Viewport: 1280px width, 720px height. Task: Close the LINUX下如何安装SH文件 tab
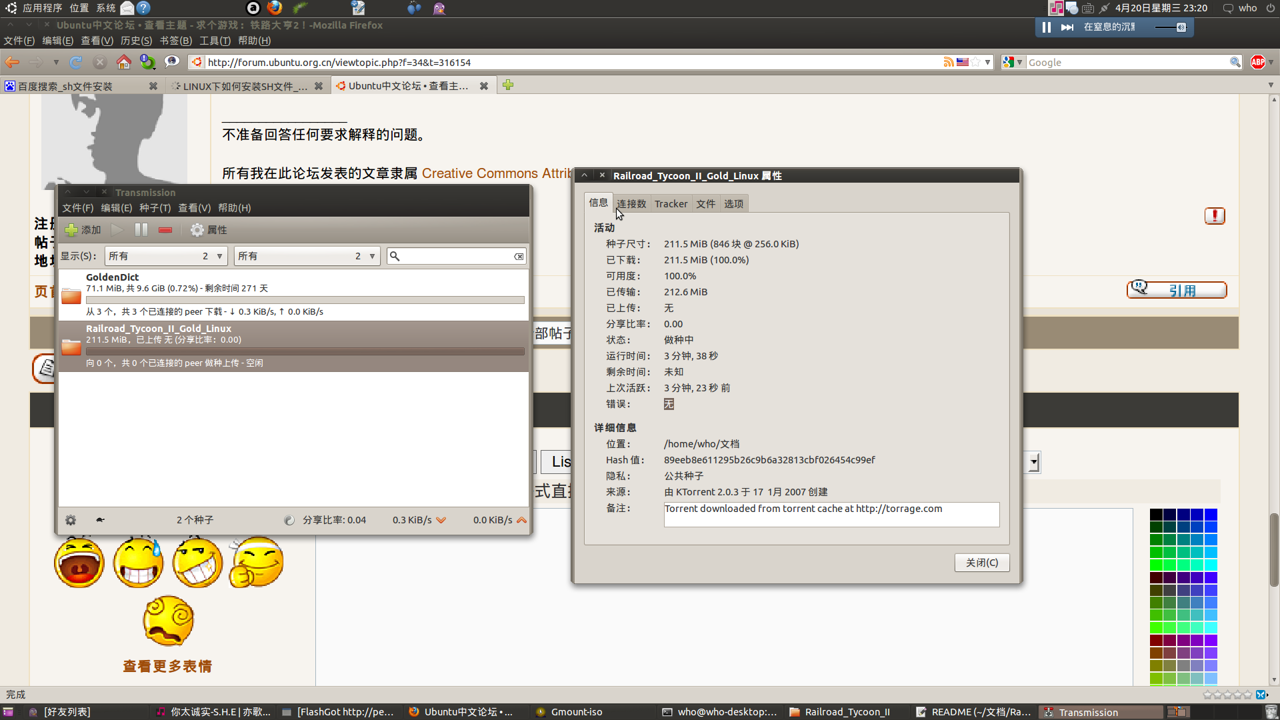point(319,86)
